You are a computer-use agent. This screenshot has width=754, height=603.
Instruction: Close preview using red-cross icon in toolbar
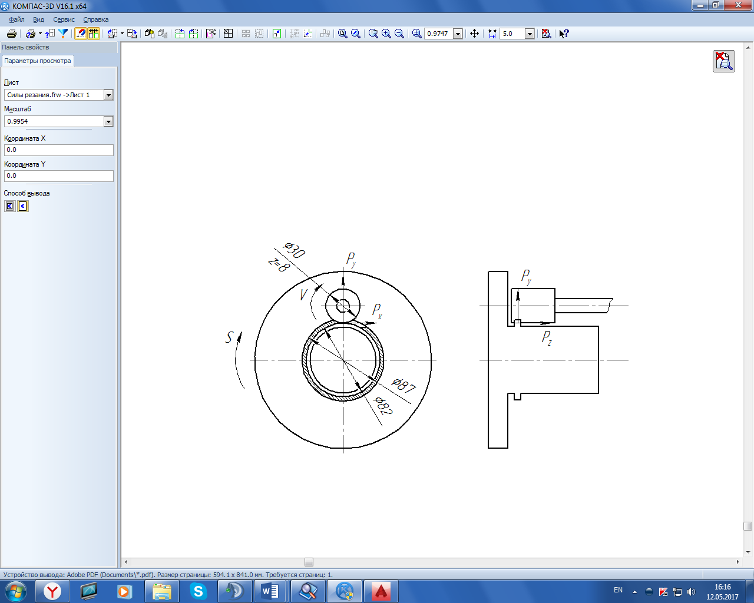click(546, 34)
